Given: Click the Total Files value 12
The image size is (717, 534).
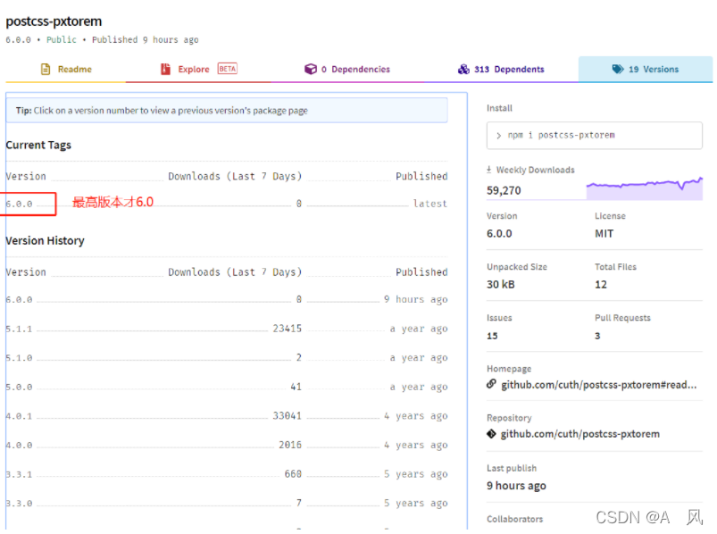Looking at the screenshot, I should (x=601, y=284).
